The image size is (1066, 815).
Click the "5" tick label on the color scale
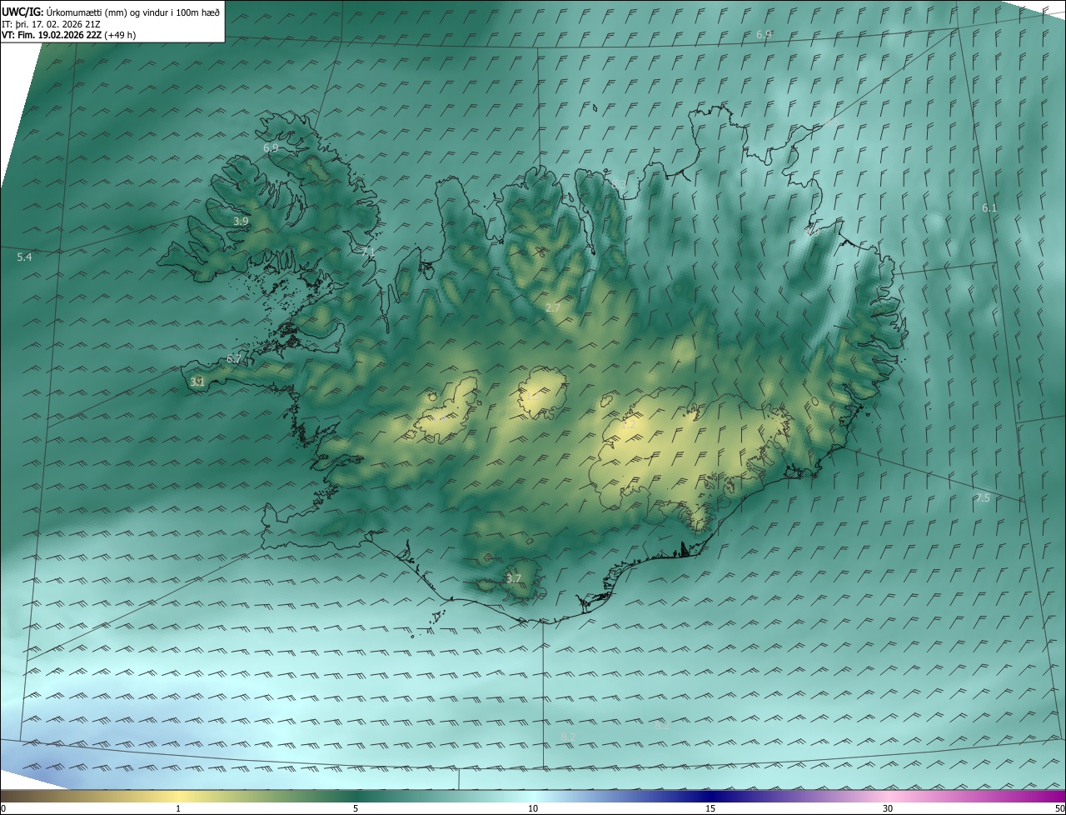356,808
